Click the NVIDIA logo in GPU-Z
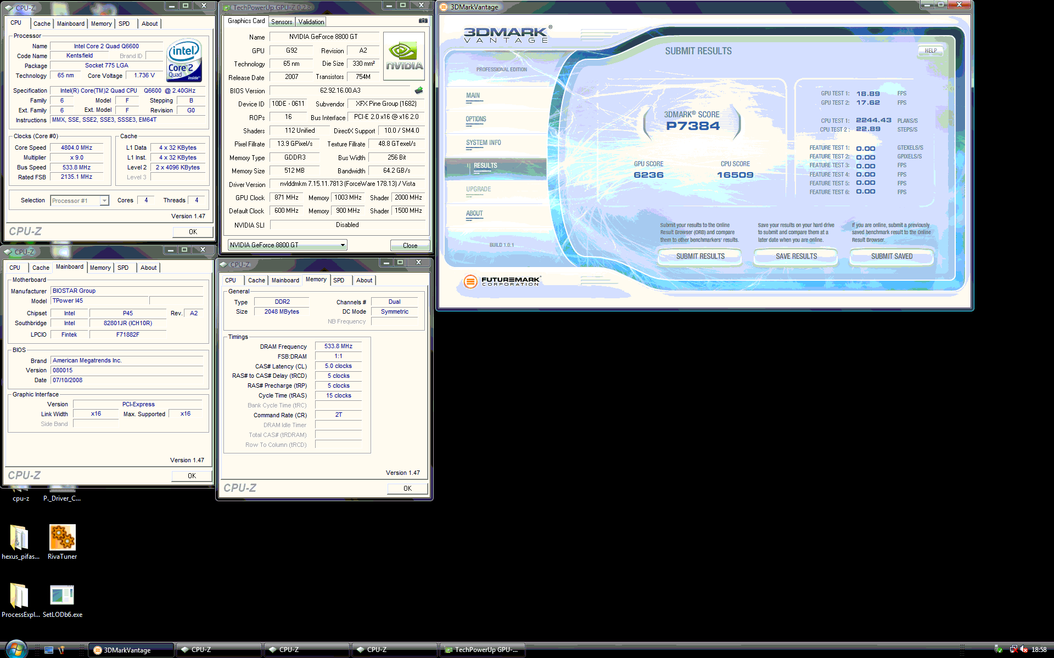The width and height of the screenshot is (1054, 658). tap(404, 56)
